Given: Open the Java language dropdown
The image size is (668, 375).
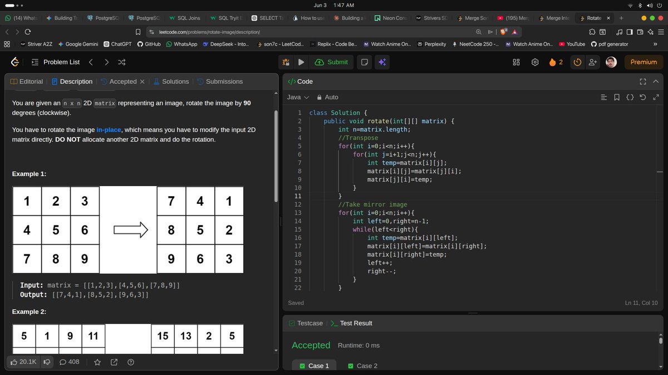Looking at the screenshot, I should (x=298, y=97).
